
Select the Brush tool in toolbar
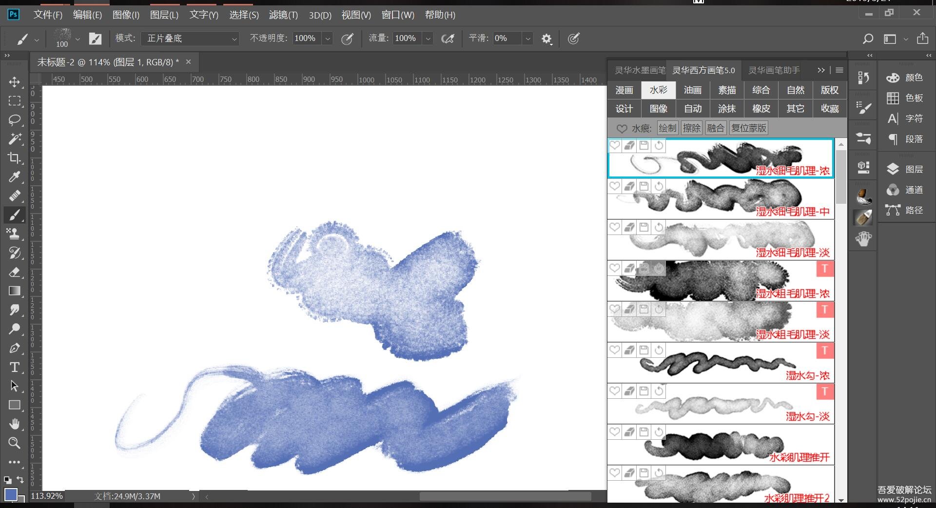pyautogui.click(x=15, y=215)
